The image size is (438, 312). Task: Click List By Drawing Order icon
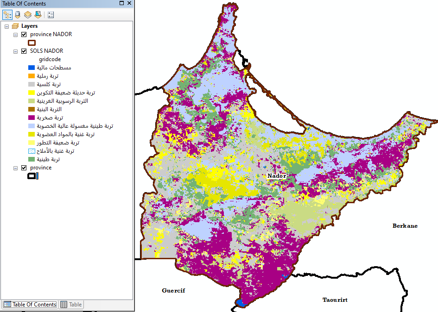(7, 14)
